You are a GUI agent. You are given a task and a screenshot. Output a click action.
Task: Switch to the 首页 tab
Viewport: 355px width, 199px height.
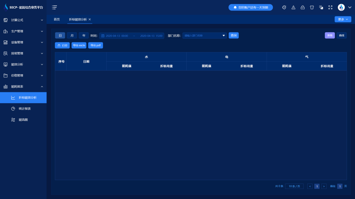57,19
